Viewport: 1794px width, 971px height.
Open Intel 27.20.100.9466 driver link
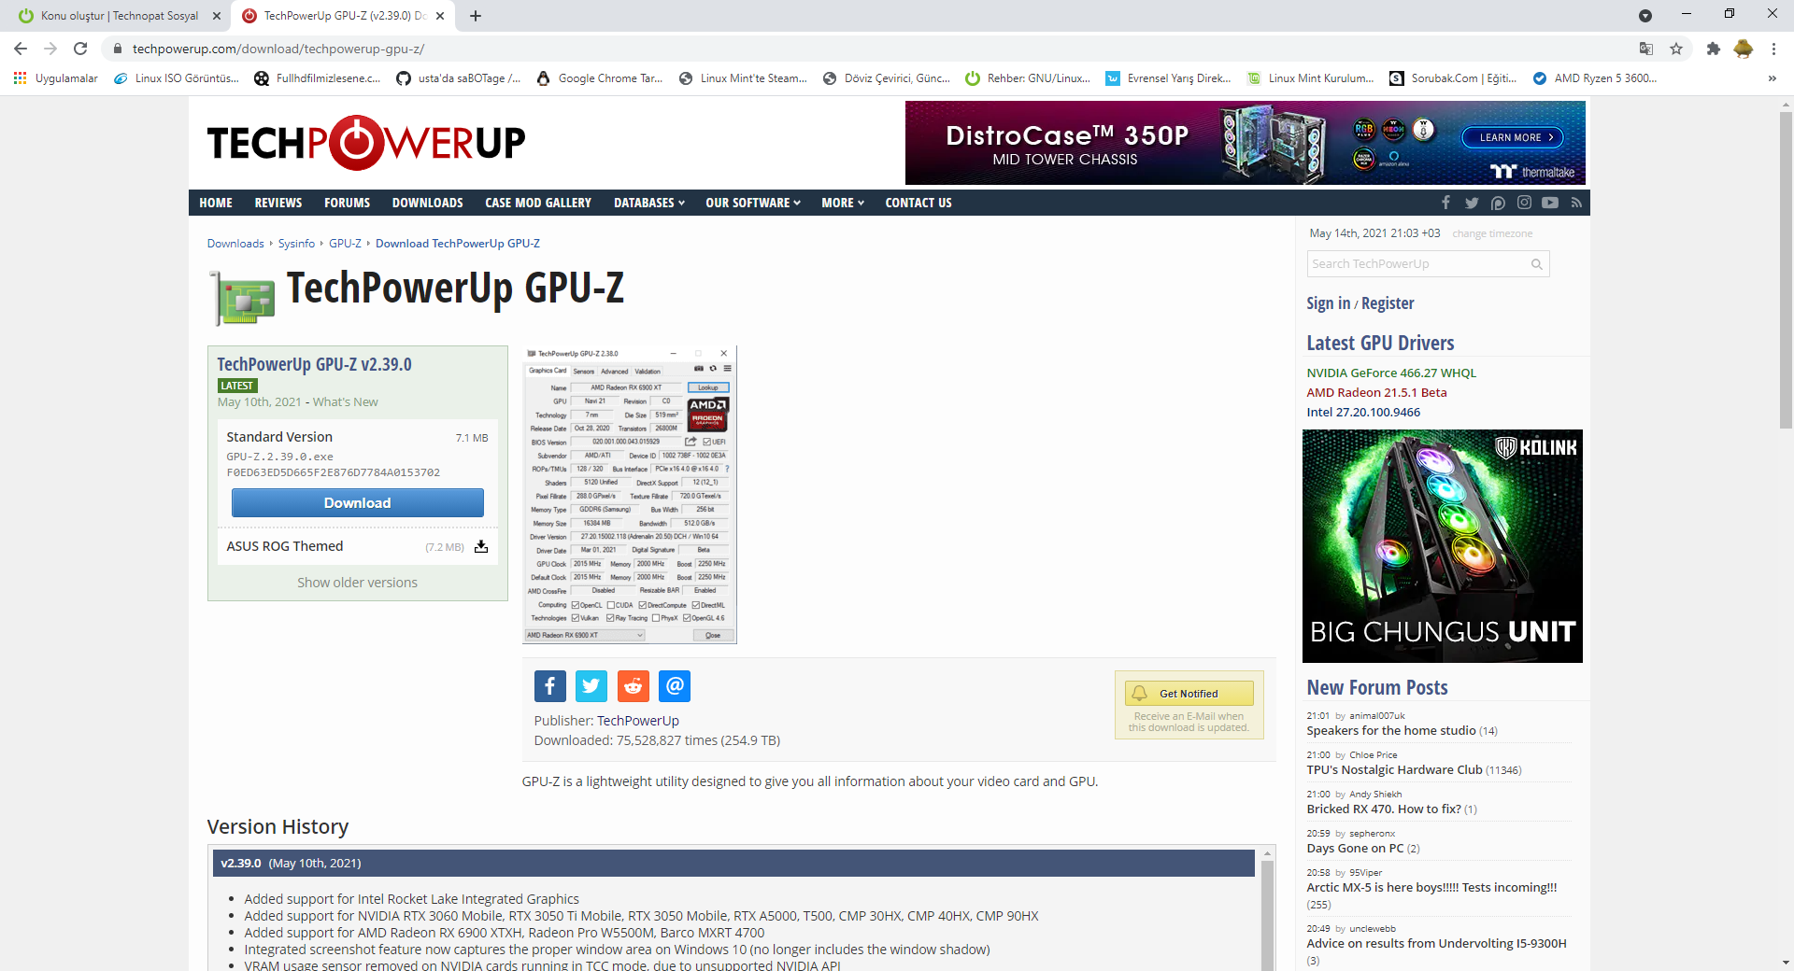[x=1363, y=413]
